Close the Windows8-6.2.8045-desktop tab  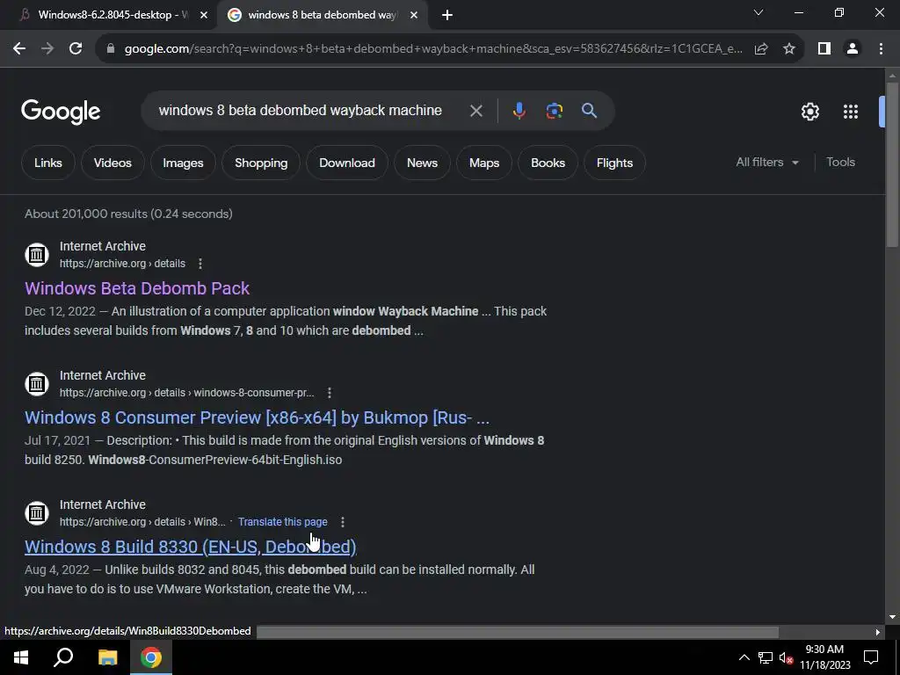pyautogui.click(x=203, y=15)
